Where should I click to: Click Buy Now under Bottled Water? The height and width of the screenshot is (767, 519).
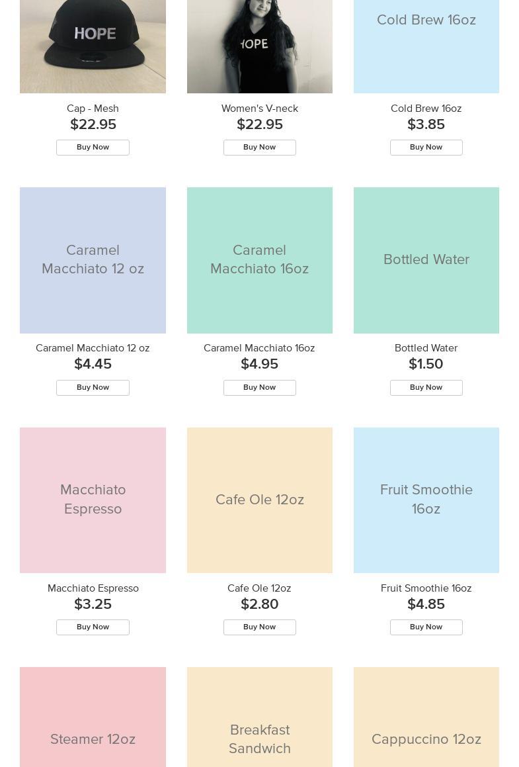coord(426,388)
